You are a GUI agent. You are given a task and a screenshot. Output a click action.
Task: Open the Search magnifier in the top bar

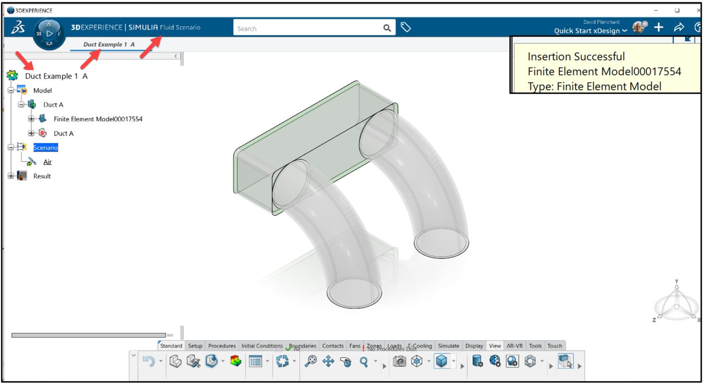[386, 27]
